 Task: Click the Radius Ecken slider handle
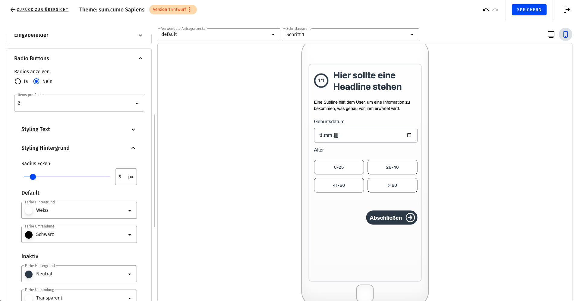(x=33, y=177)
